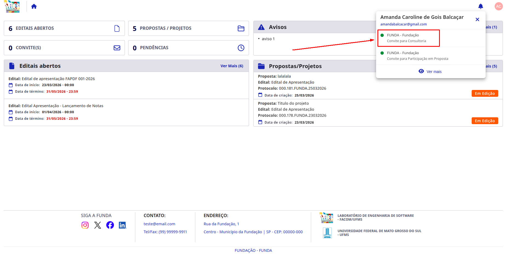This screenshot has height=254, width=507.
Task: Click the Instagram icon in footer
Action: (x=85, y=225)
